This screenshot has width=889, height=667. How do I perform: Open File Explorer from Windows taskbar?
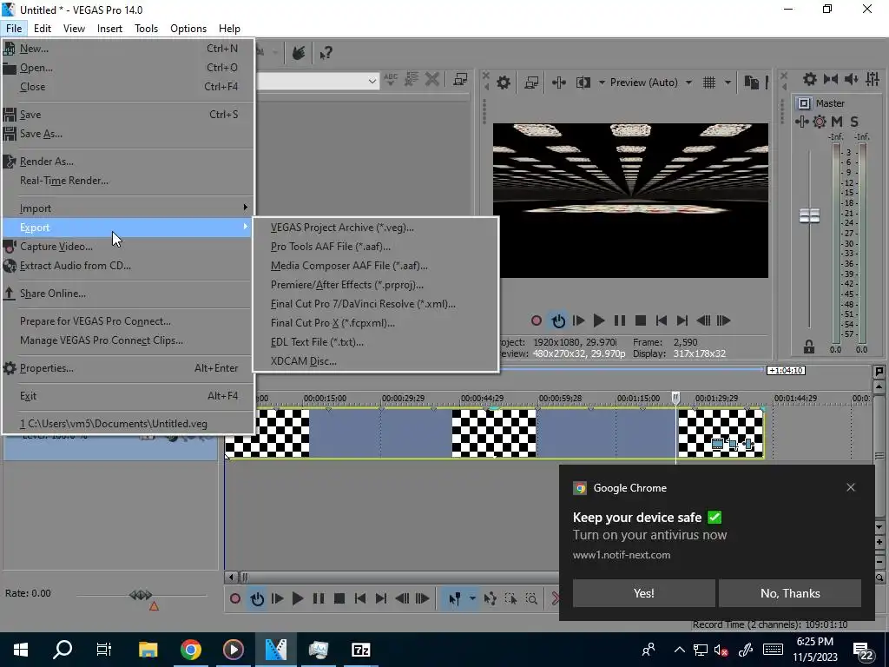click(x=148, y=650)
